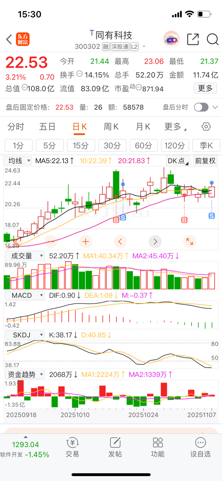
Task: Open the 东方财富 logo icon
Action: (23, 39)
